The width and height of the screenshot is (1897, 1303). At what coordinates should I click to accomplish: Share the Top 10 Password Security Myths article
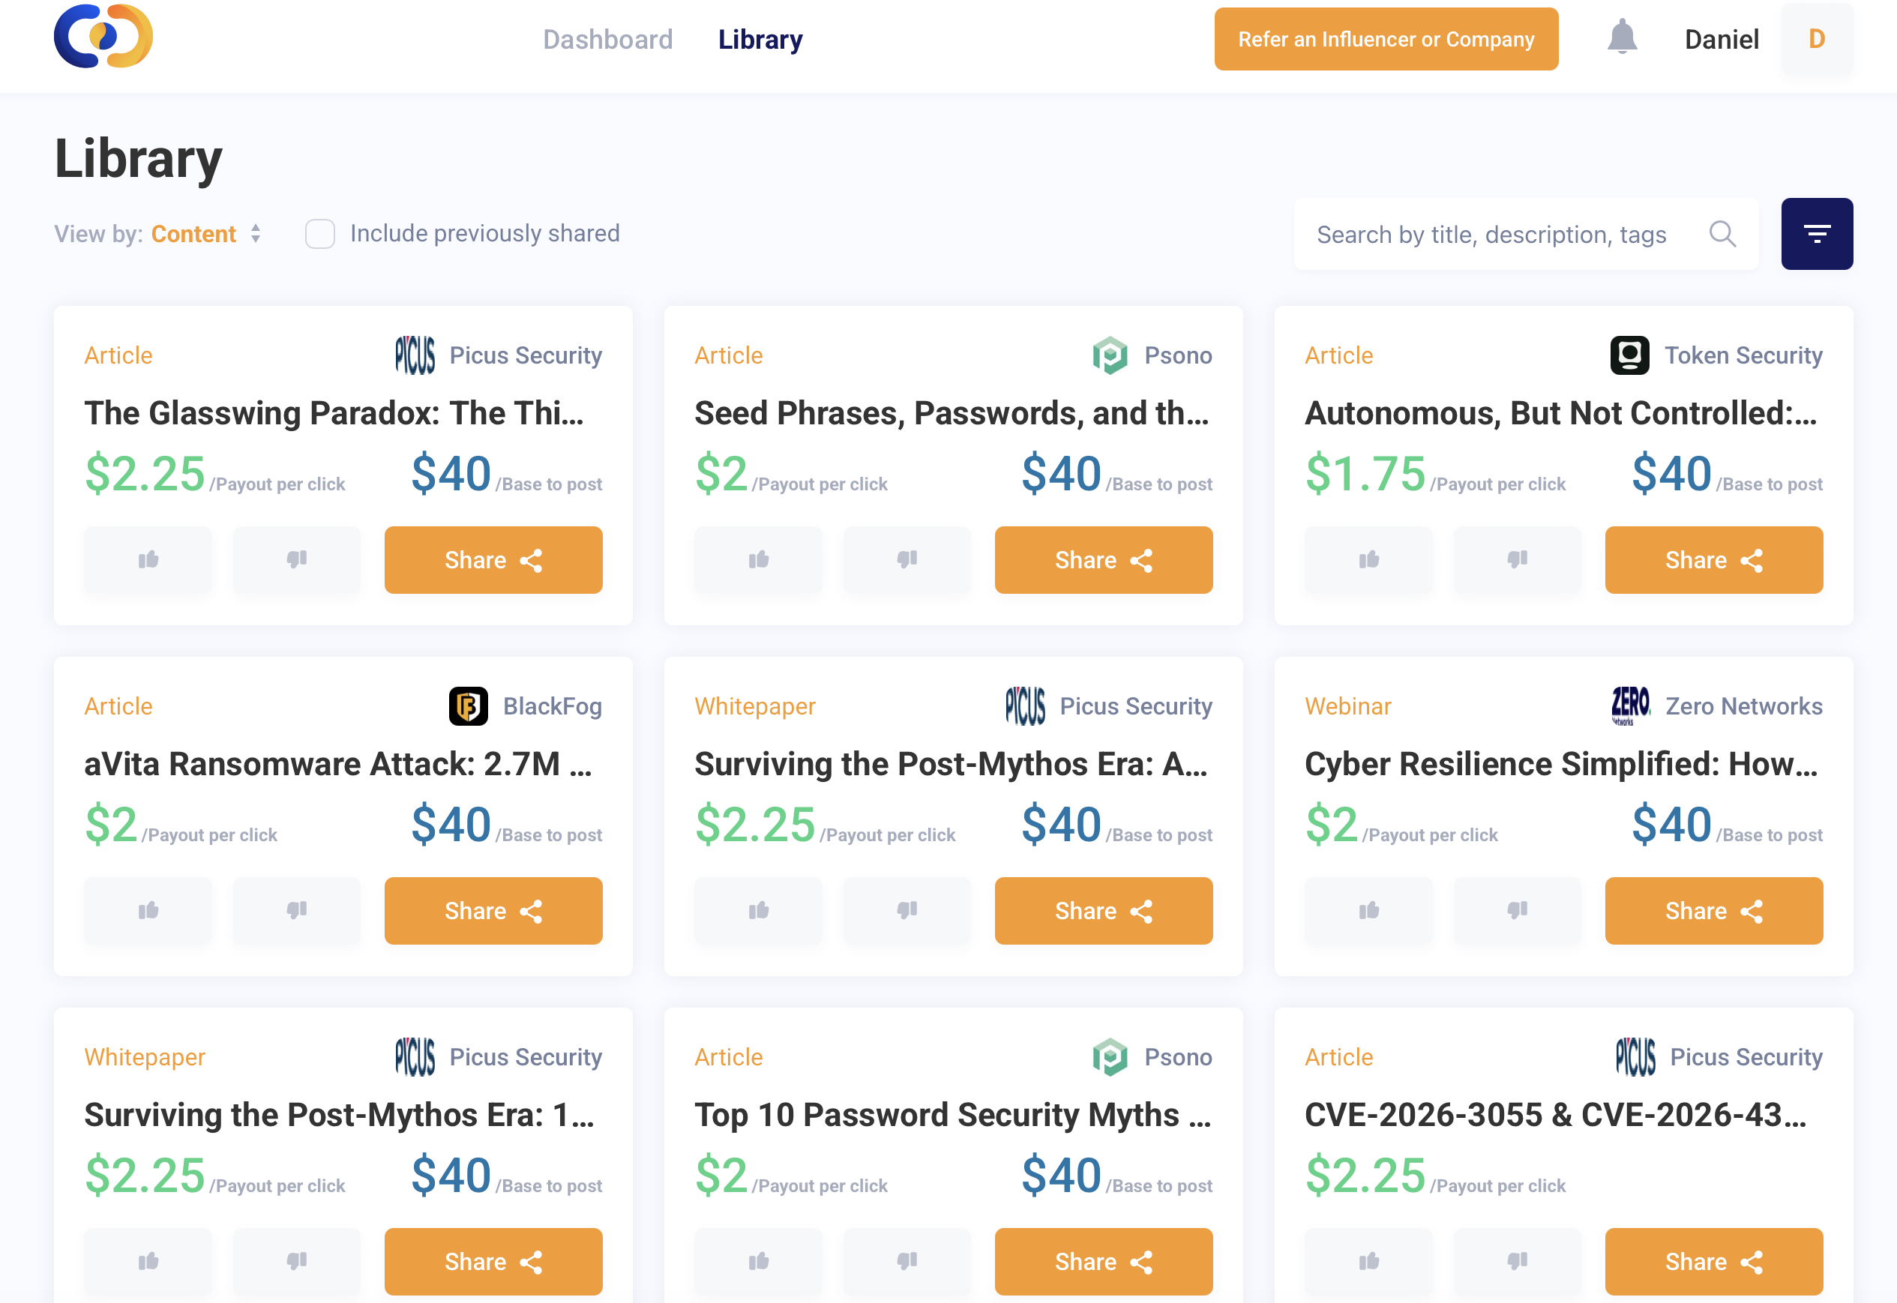pyautogui.click(x=1103, y=1260)
